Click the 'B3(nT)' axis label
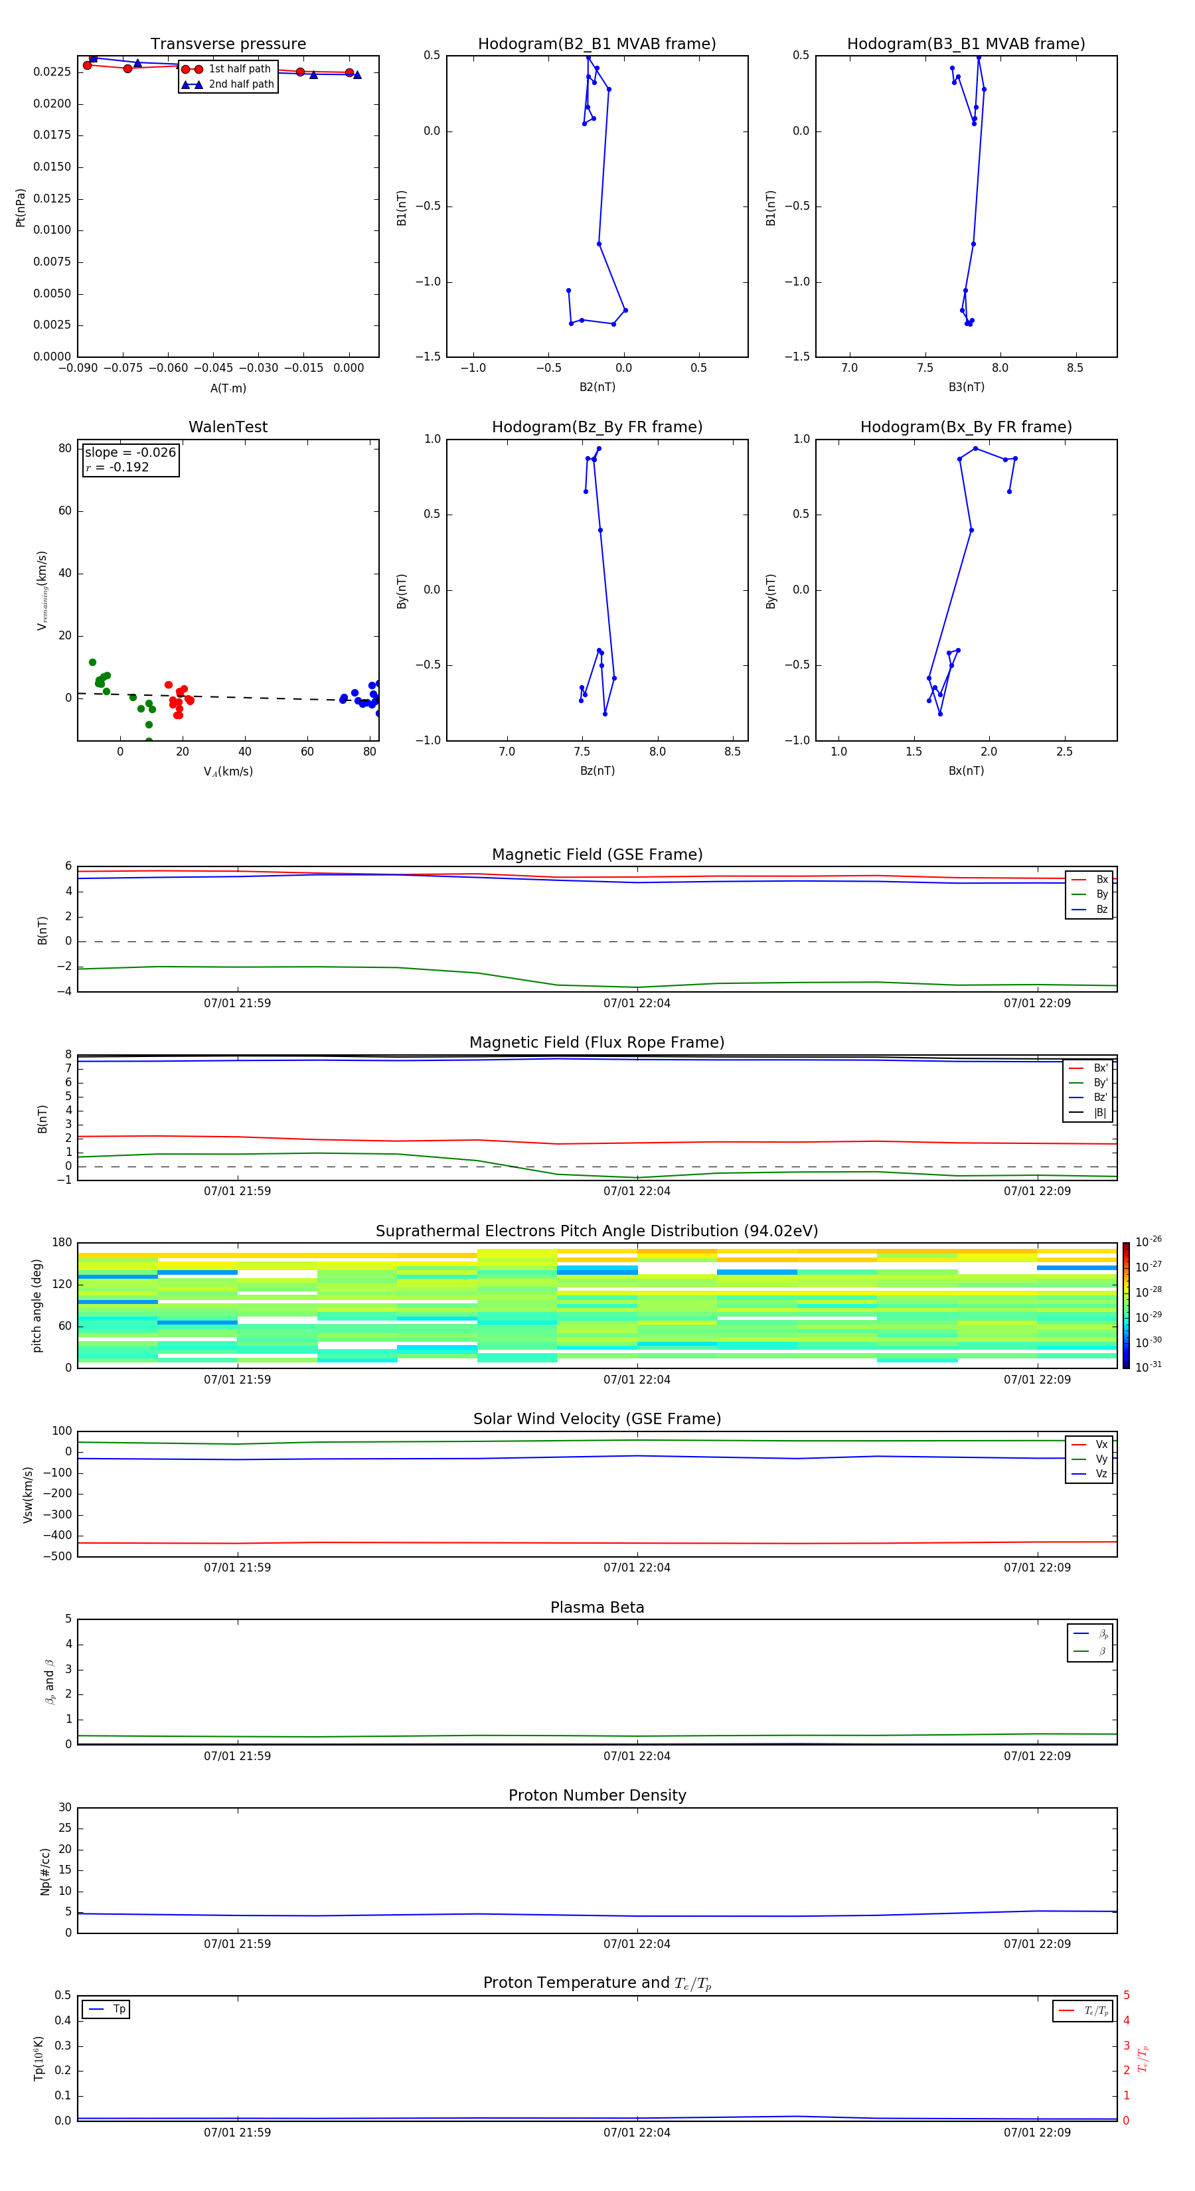The image size is (1195, 2191). point(966,387)
